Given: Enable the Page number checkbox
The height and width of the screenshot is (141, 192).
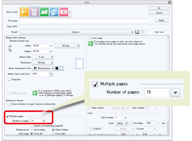Looking at the screenshot, I should [89, 108].
